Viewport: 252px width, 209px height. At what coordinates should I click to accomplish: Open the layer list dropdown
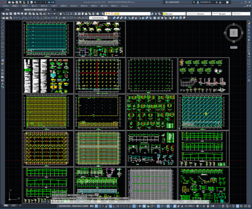click(x=149, y=14)
